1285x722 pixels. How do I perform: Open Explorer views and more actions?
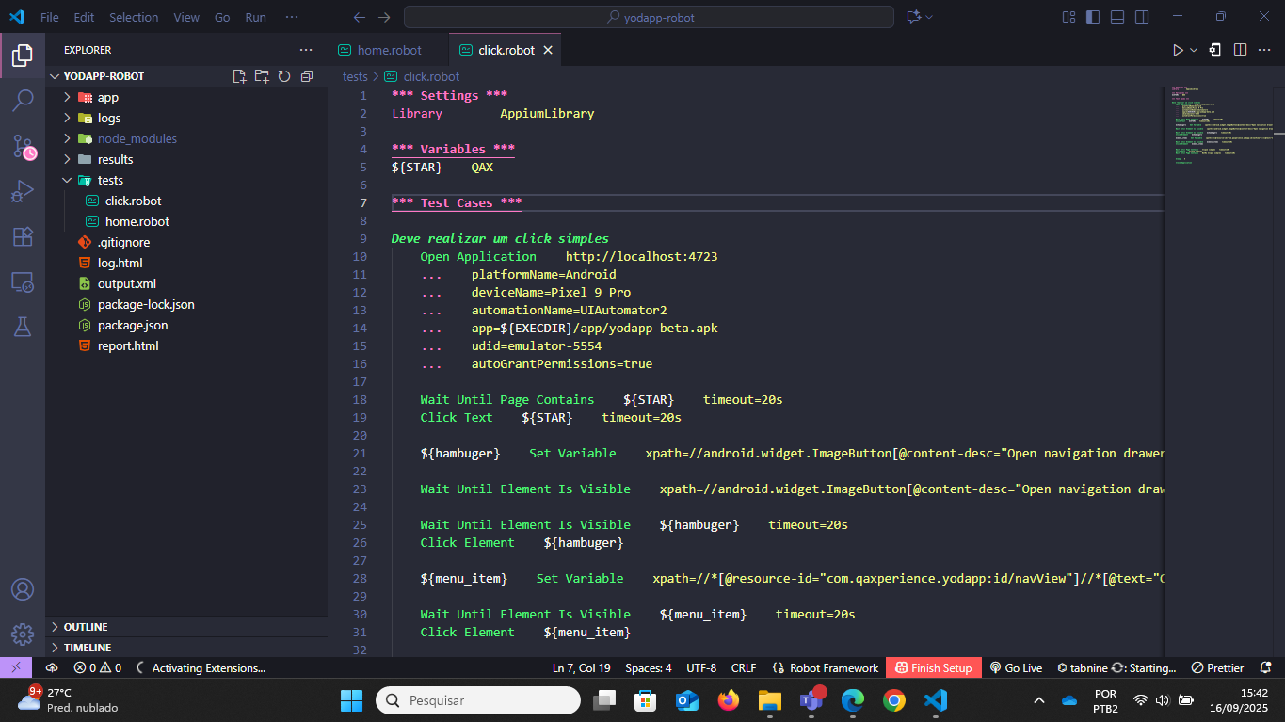(x=306, y=50)
